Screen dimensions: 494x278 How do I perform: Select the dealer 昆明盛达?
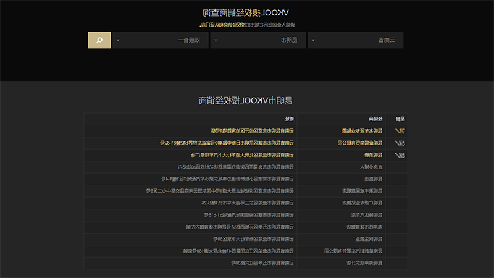click(x=374, y=179)
